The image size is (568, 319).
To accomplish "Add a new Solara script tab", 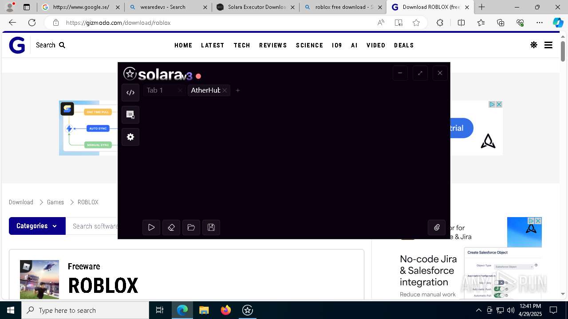I will [x=238, y=90].
